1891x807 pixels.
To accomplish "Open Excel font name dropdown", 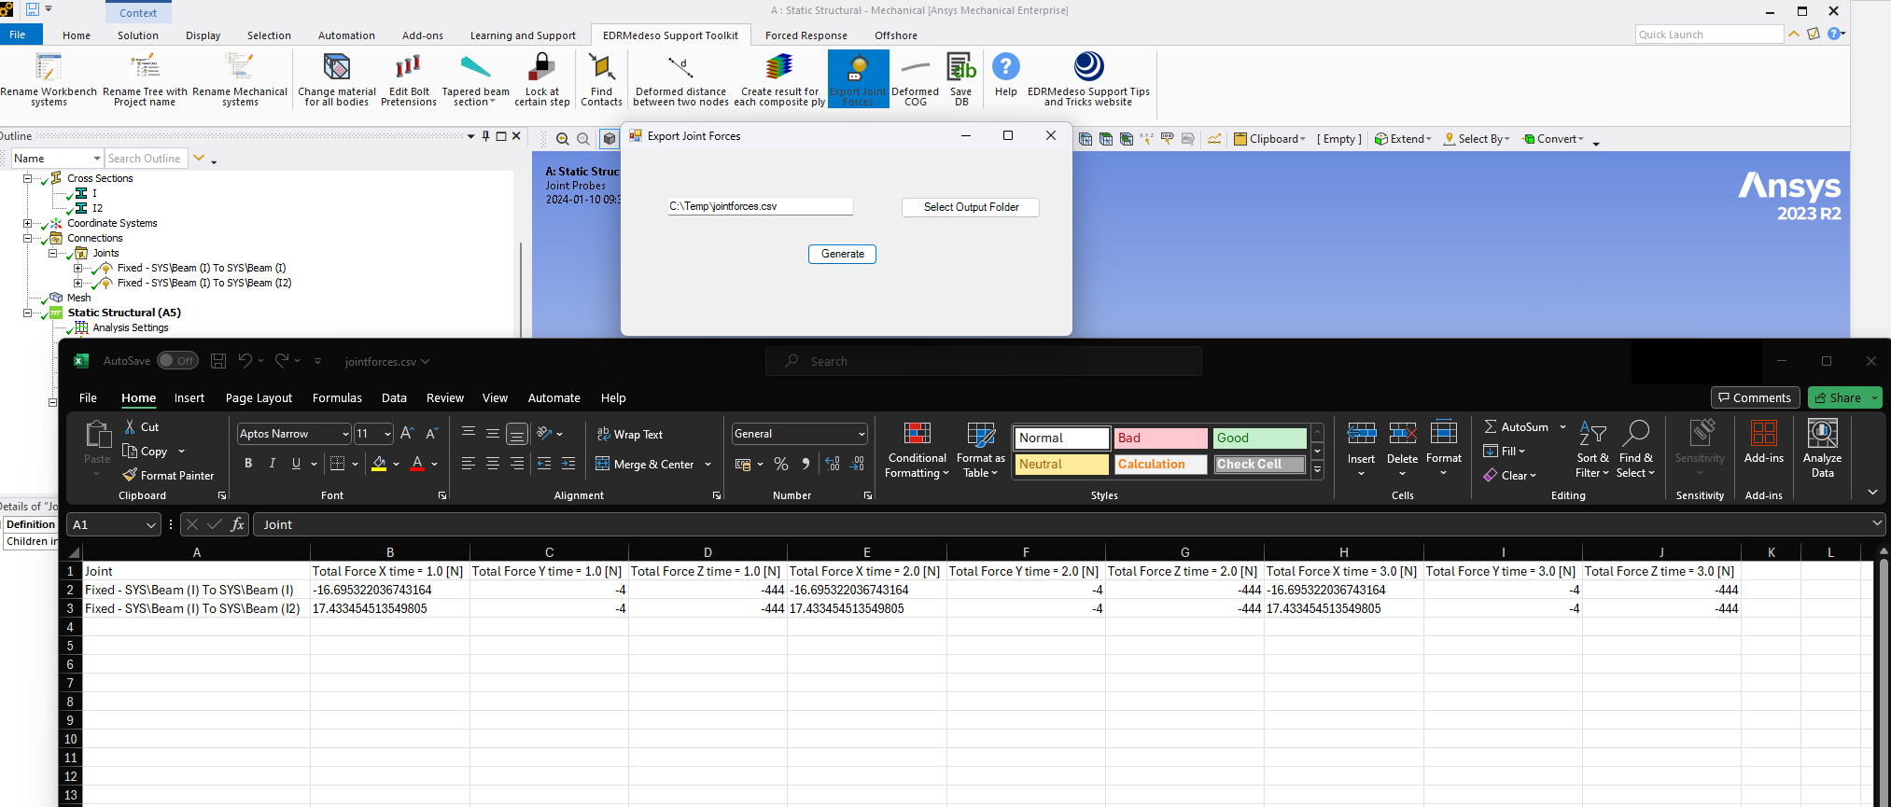I will pyautogui.click(x=345, y=434).
